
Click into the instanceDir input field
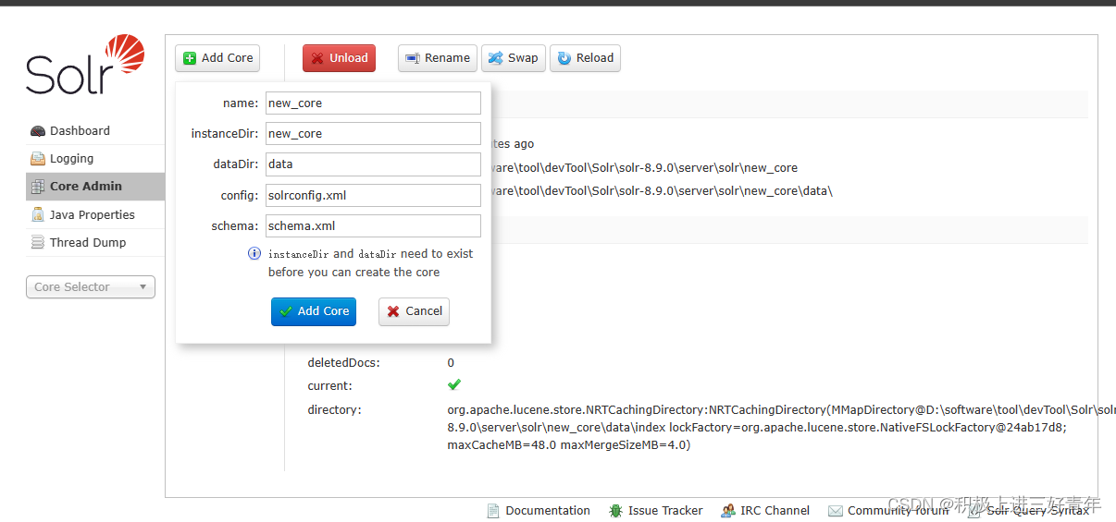coord(373,134)
